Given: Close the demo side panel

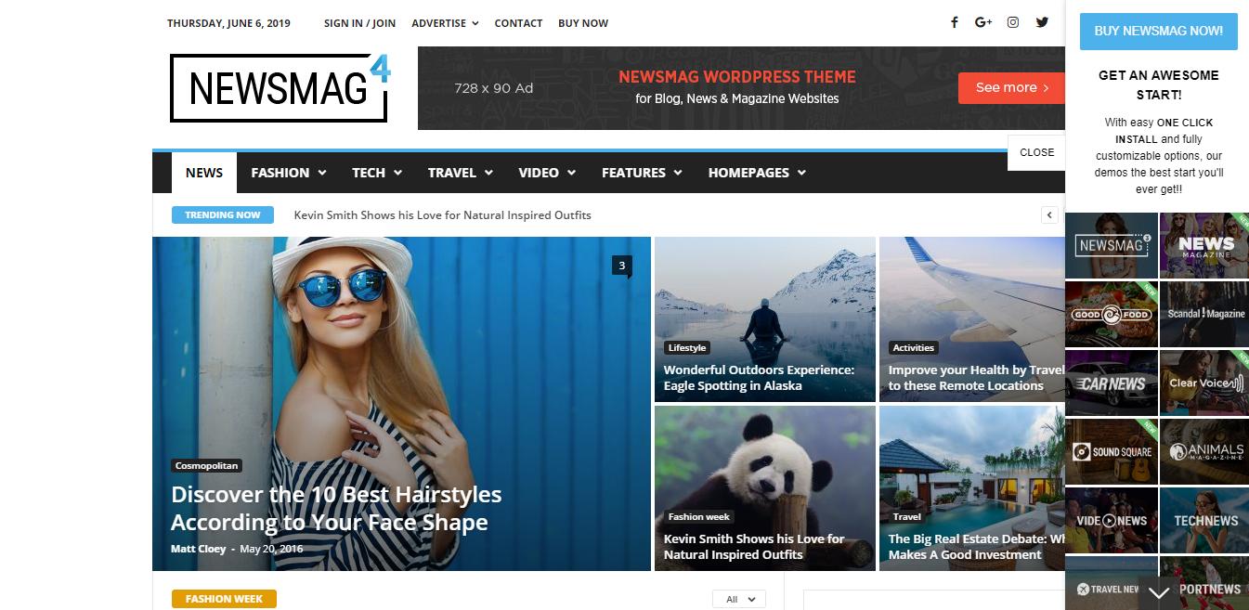Looking at the screenshot, I should [1036, 152].
